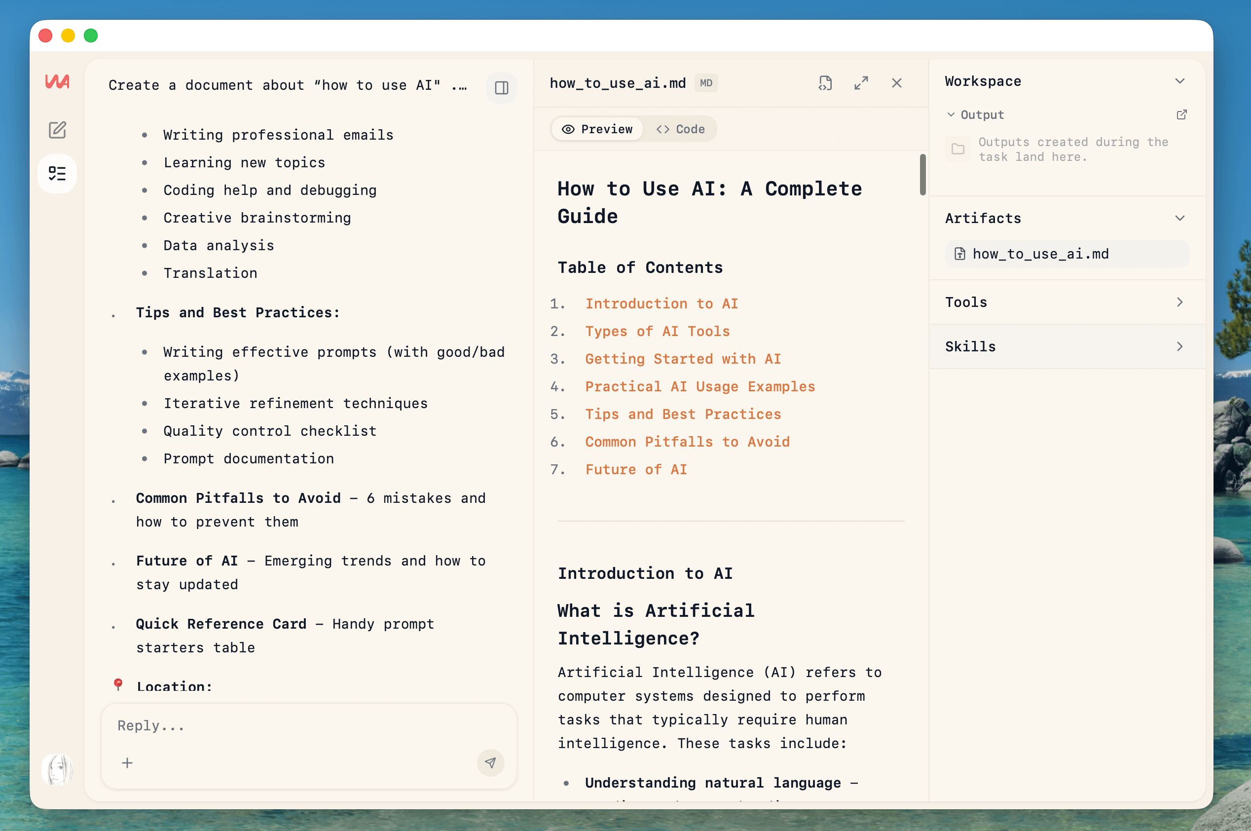
Task: Expand the Tools section
Action: [1179, 302]
